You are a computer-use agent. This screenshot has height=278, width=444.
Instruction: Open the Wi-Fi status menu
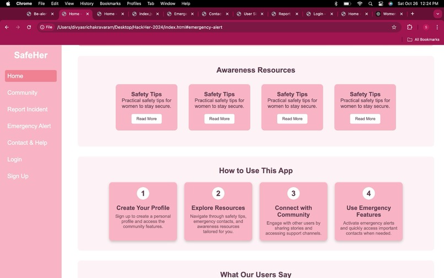click(x=360, y=3)
